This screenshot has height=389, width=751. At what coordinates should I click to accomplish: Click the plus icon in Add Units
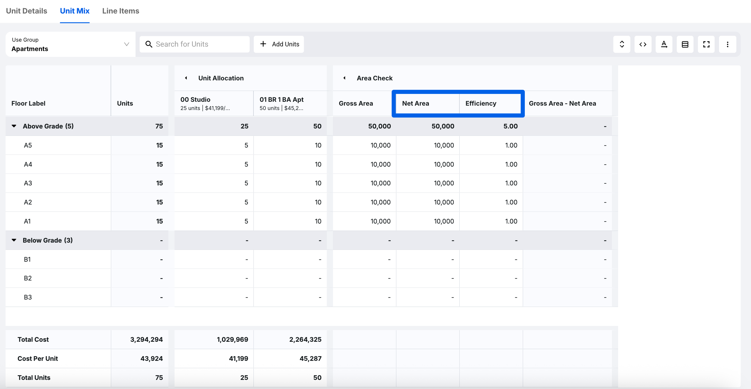coord(263,44)
